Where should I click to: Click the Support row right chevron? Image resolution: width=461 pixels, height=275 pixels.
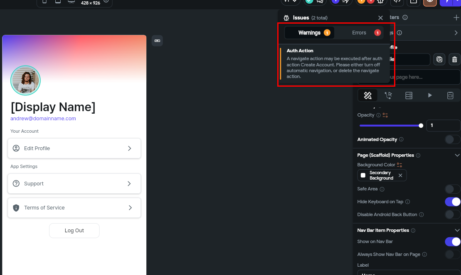pyautogui.click(x=129, y=184)
